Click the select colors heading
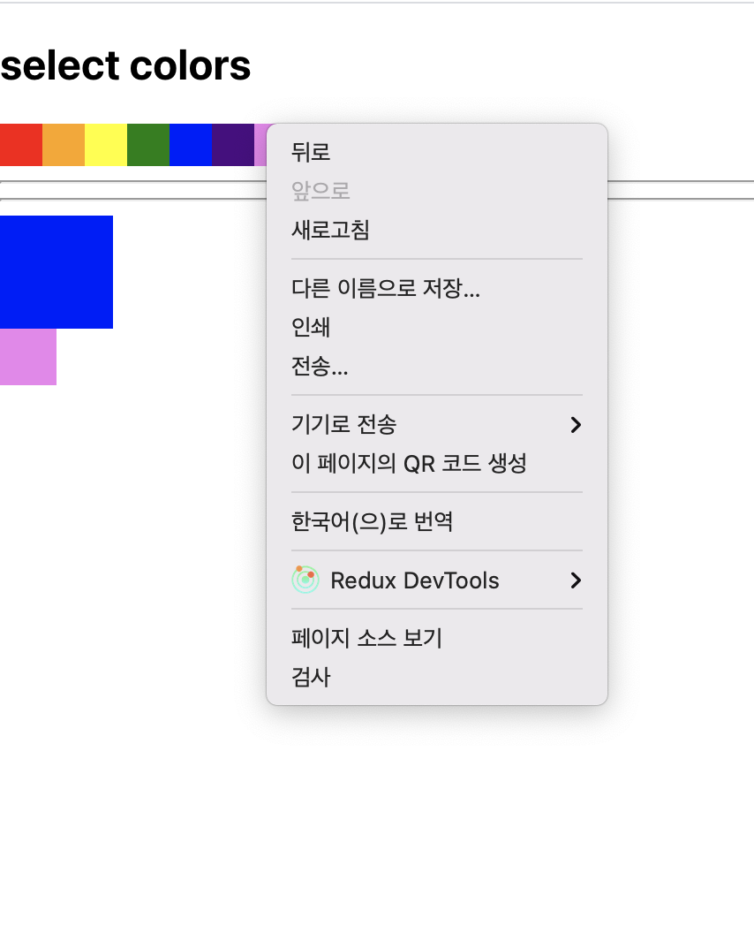The height and width of the screenshot is (933, 754). click(x=125, y=65)
